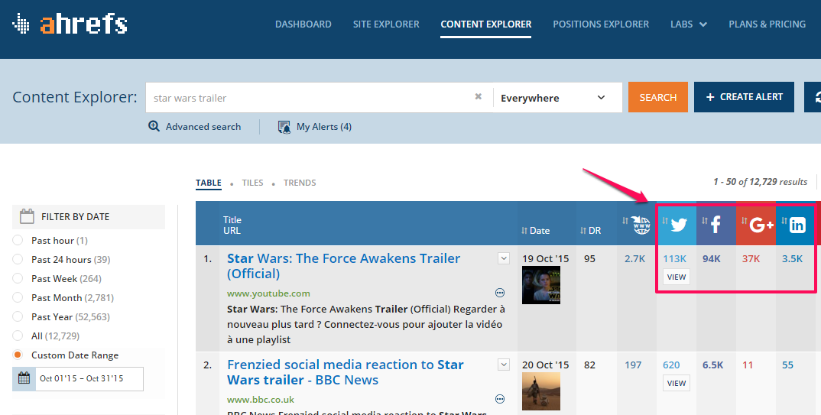Open Star Wars: The Force Awakens Trailer link
The width and height of the screenshot is (821, 415).
[x=343, y=266]
